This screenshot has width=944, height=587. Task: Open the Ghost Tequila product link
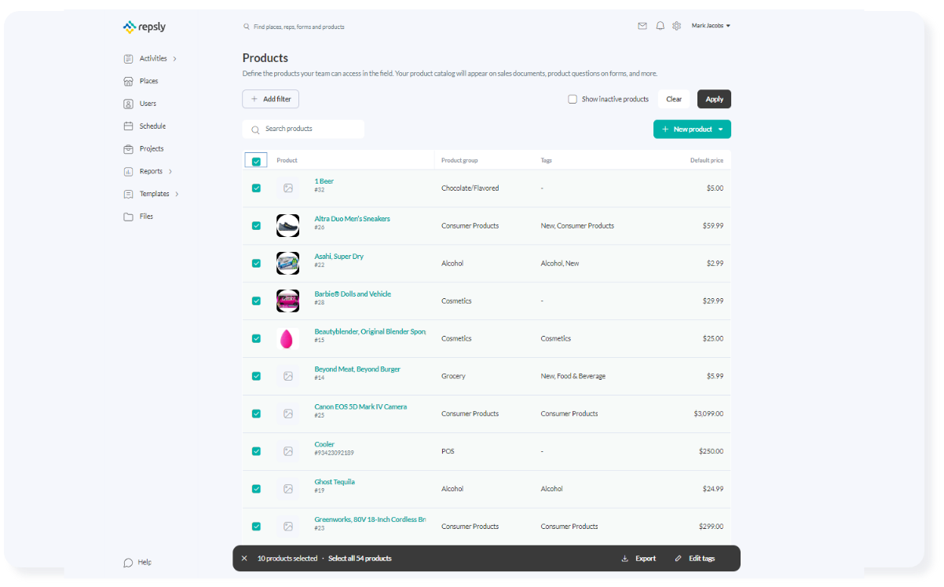click(x=335, y=483)
